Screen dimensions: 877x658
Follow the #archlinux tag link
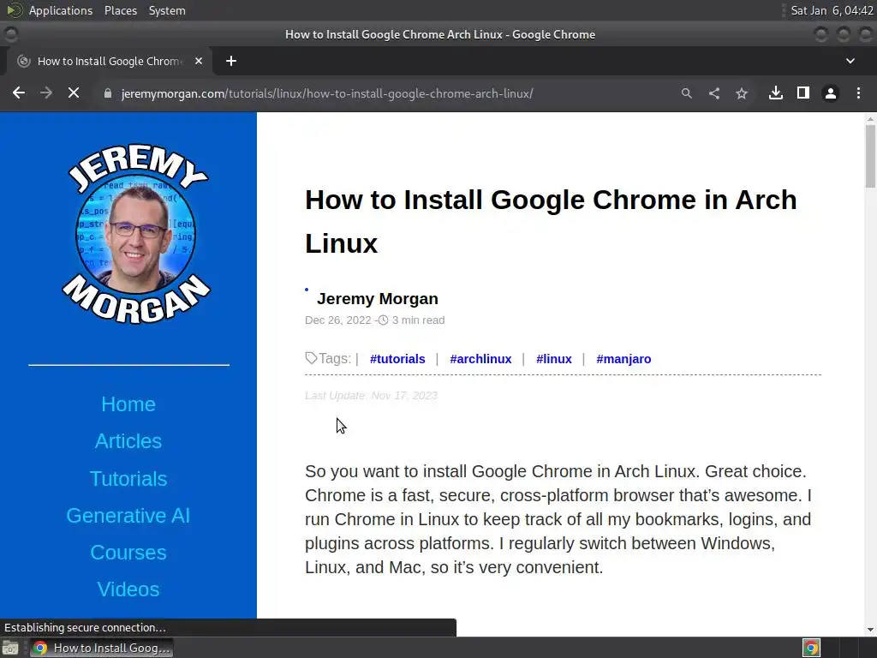480,359
